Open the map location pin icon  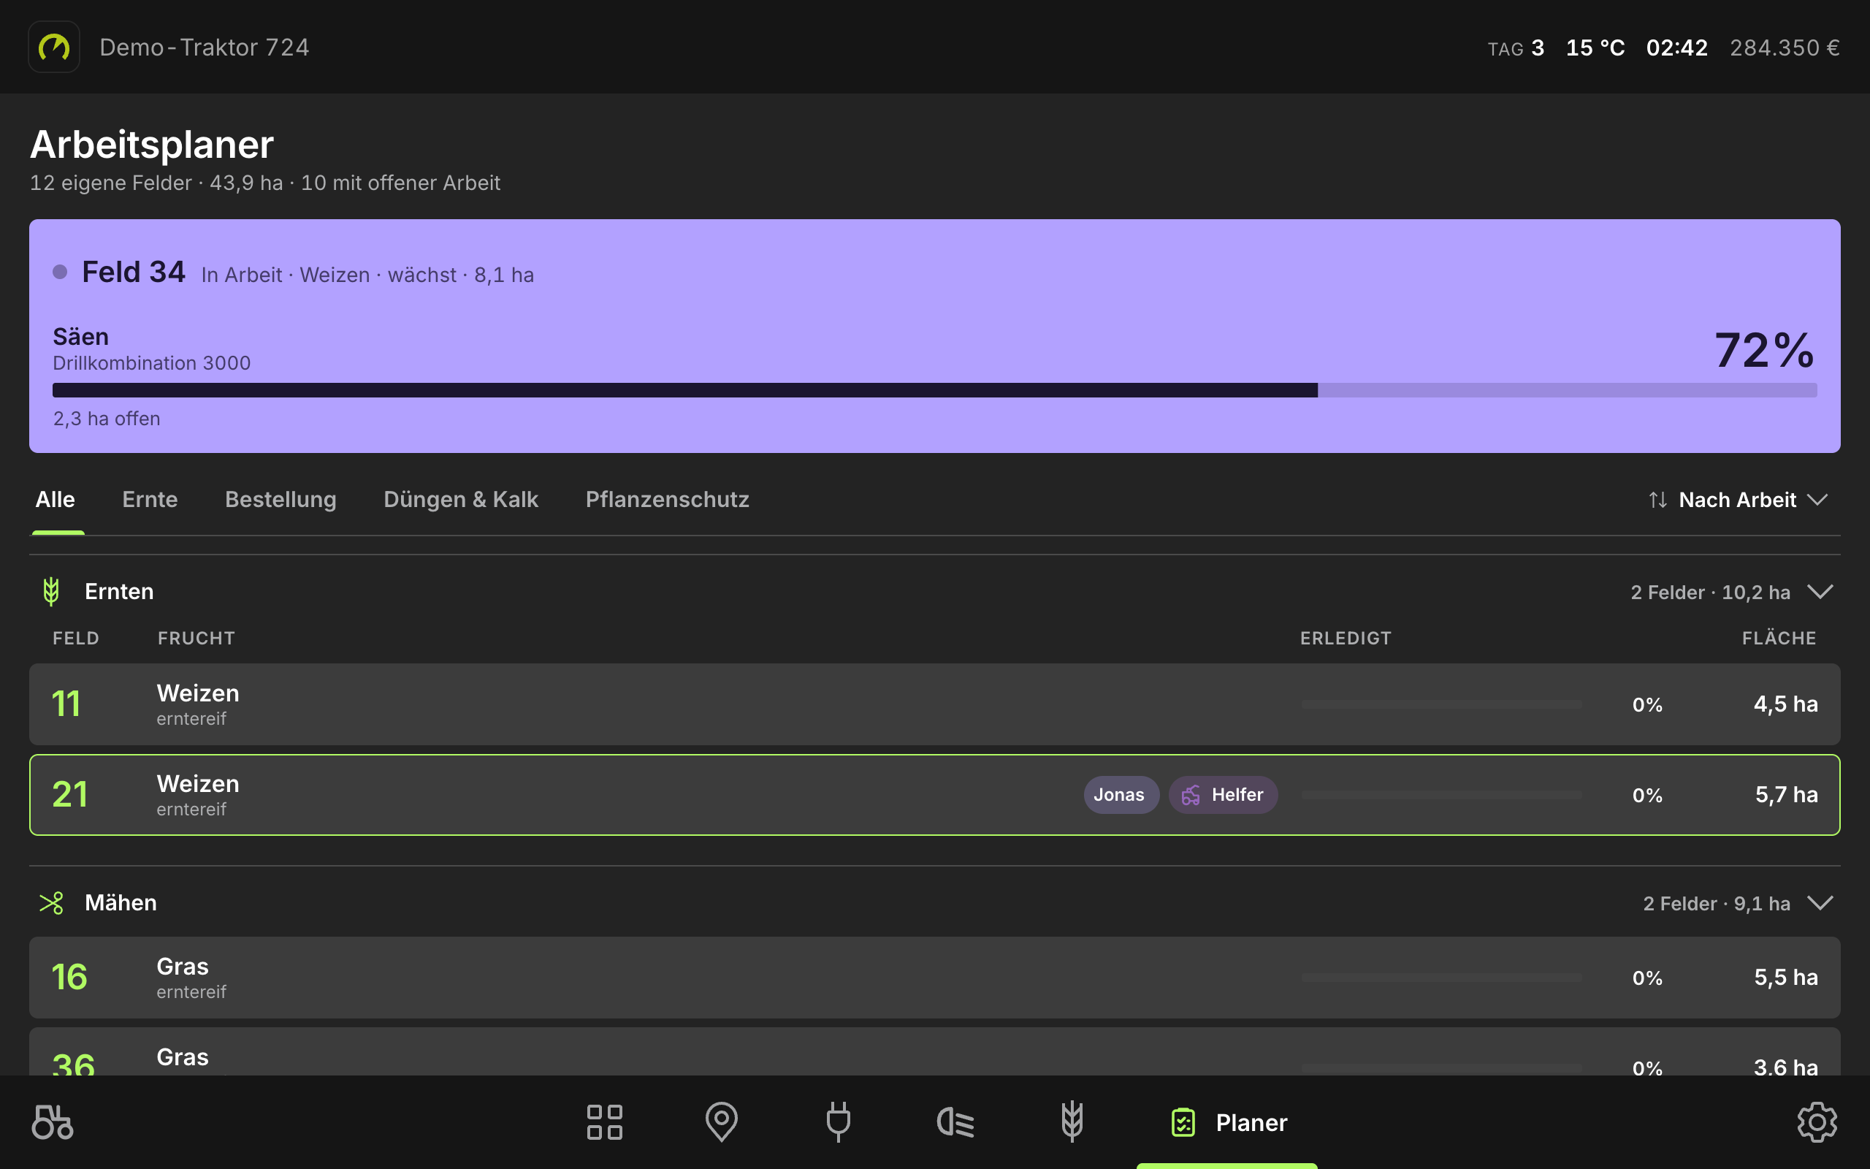(721, 1122)
